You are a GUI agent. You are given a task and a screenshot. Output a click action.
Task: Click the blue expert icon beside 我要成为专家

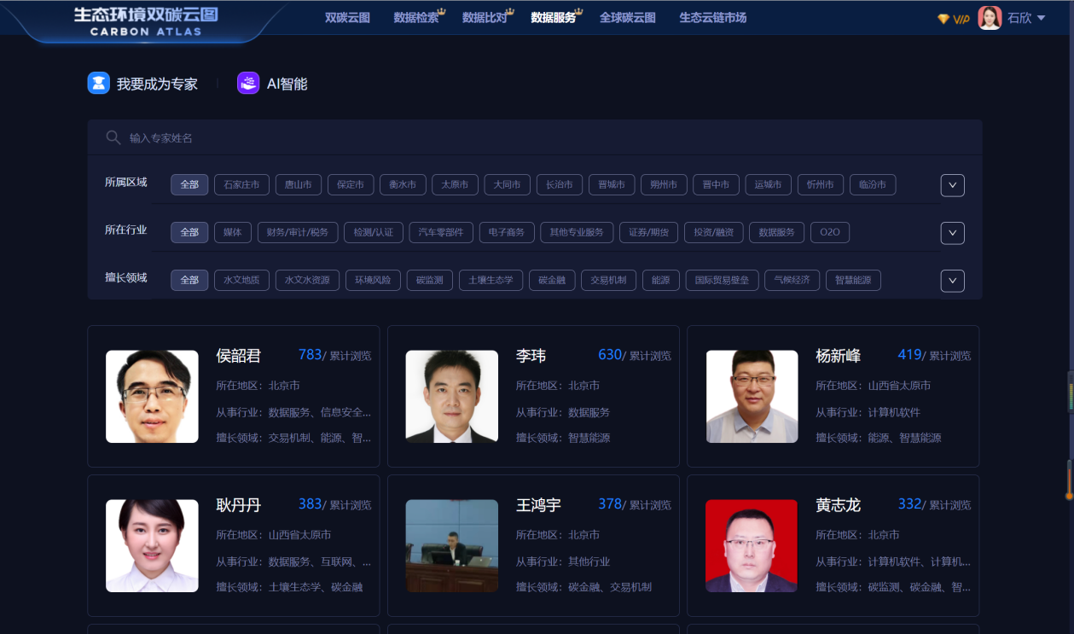pos(99,84)
